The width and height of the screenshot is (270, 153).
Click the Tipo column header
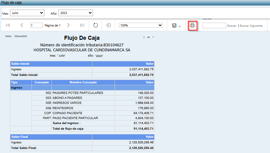(x=21, y=82)
